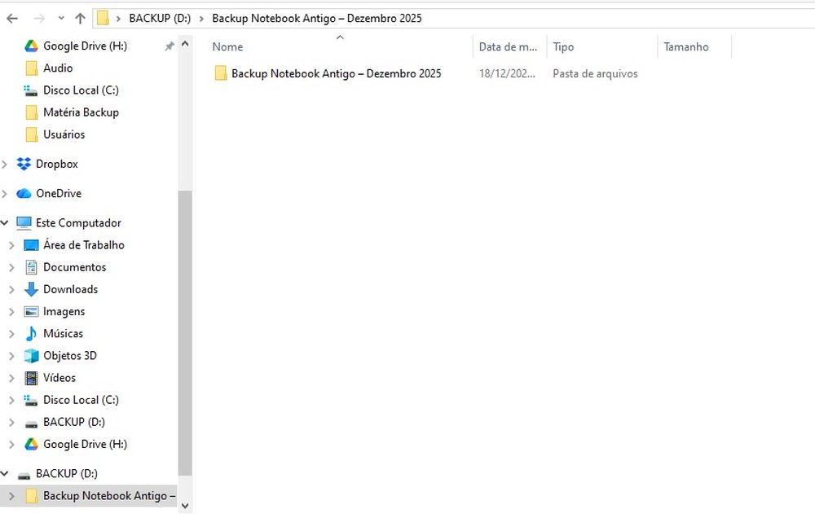
Task: Click Downloads blue arrow icon
Action: 31,290
